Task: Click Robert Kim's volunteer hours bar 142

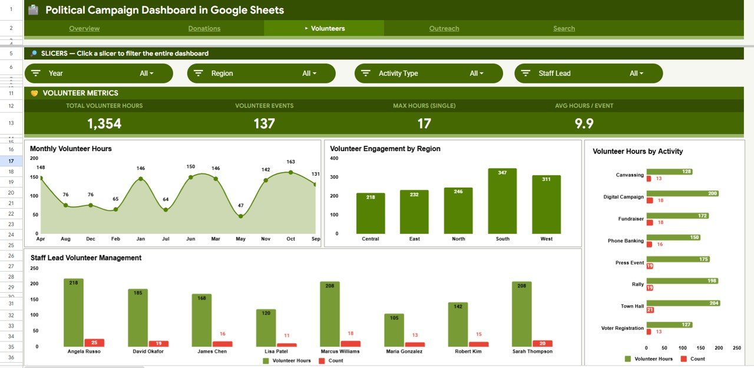Action: (458, 324)
